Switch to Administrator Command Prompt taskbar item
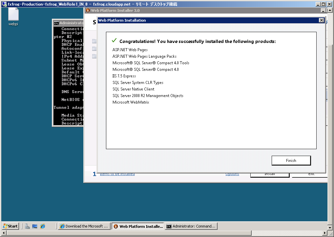334x237 pixels. [191, 226]
